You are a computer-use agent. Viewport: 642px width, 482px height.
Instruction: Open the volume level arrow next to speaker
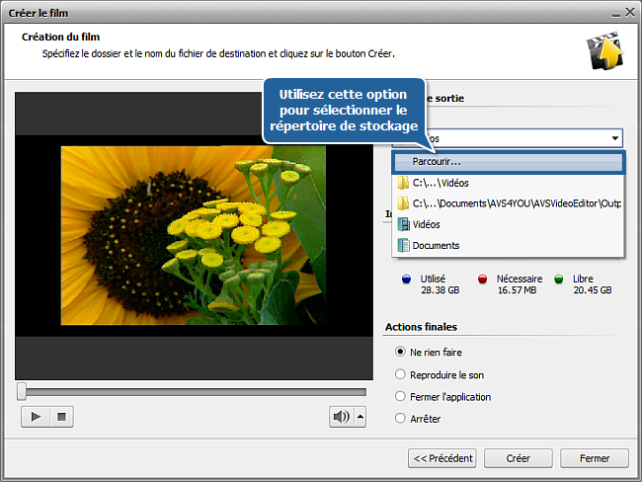point(360,417)
